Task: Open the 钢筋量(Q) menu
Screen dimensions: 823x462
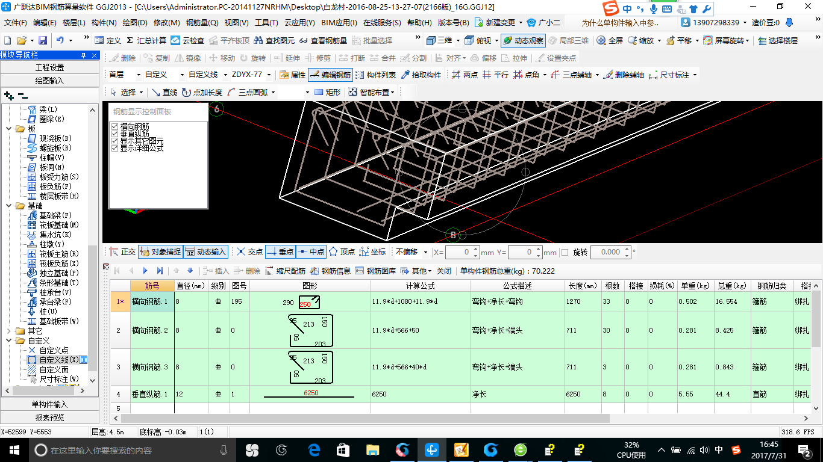Action: (202, 22)
